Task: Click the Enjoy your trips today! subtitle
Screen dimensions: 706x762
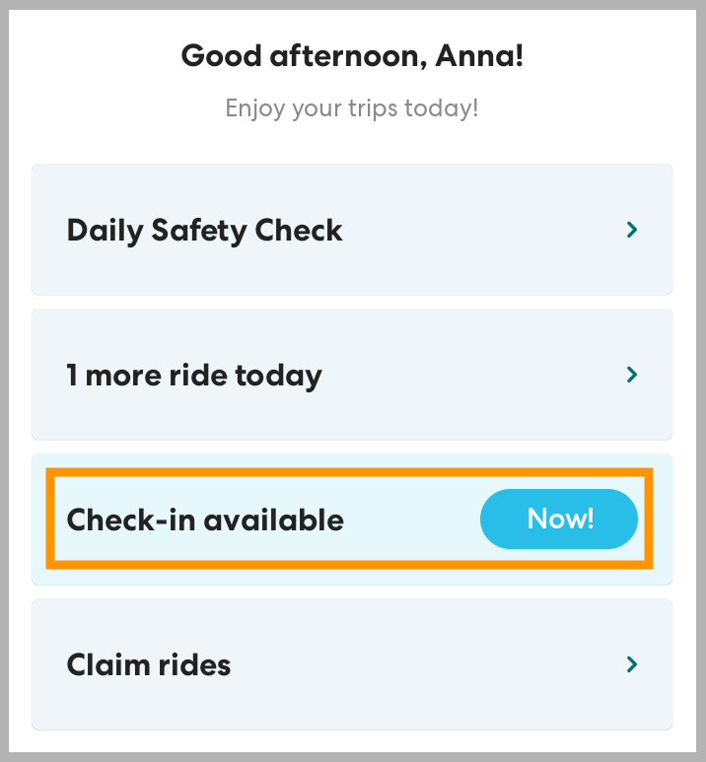Action: point(352,107)
